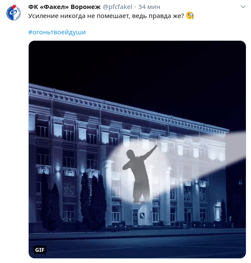Open the @pfcfakel handle link
251x263 pixels.
(117, 7)
